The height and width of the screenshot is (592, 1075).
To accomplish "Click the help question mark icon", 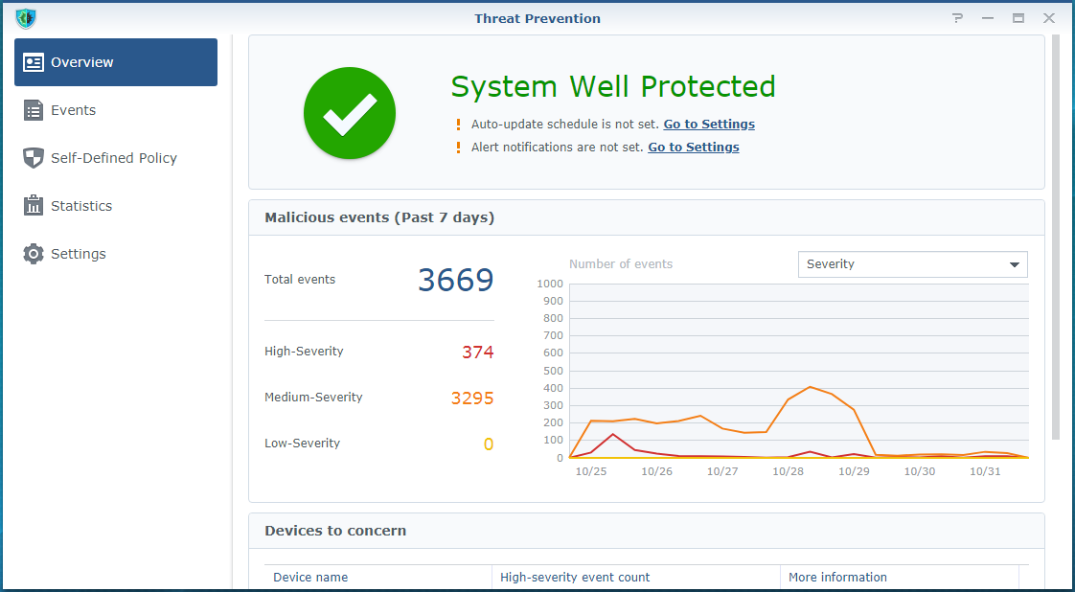I will pyautogui.click(x=957, y=18).
